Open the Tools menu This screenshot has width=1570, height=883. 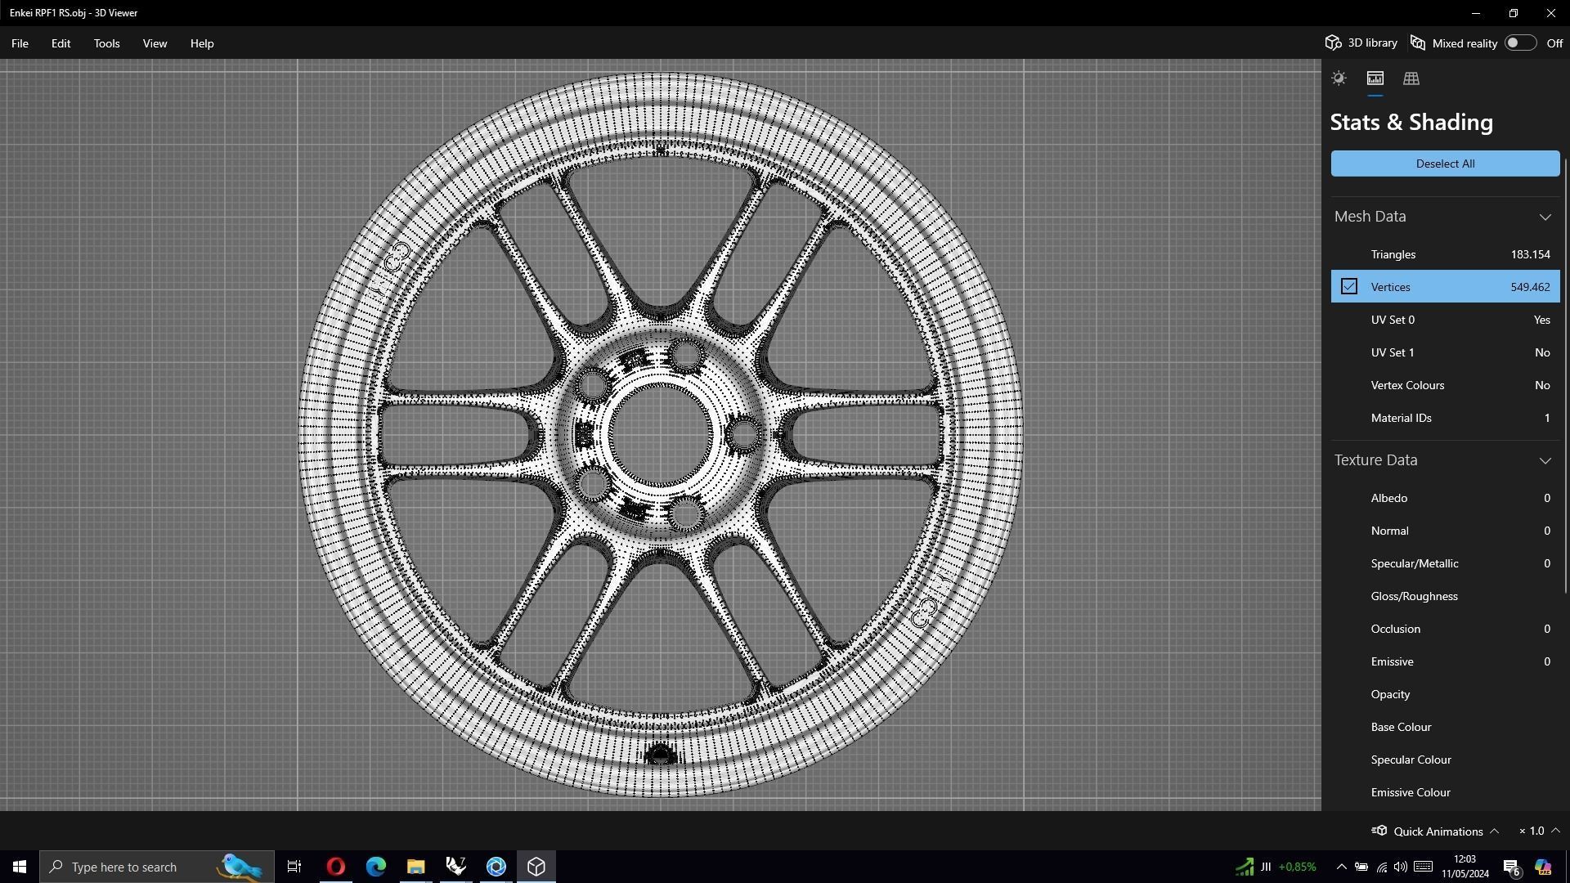[106, 43]
